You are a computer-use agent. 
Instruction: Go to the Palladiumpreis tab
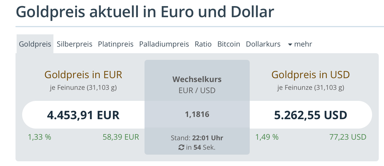(x=164, y=44)
